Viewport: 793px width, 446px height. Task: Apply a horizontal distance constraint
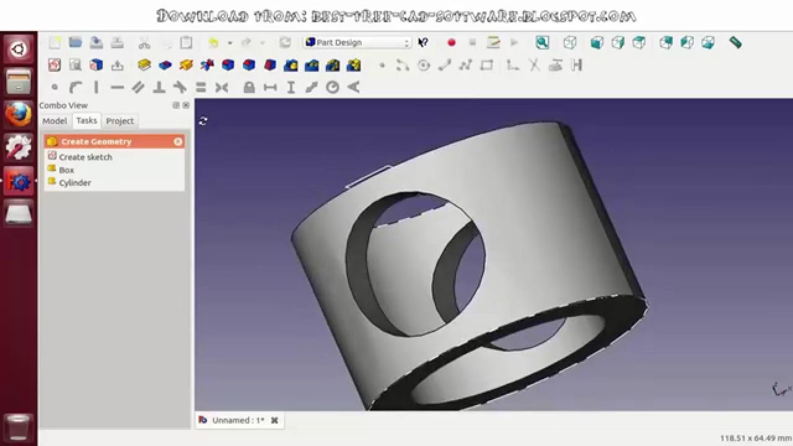click(x=271, y=87)
